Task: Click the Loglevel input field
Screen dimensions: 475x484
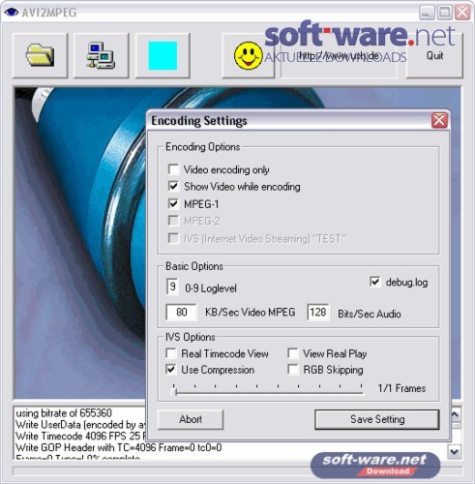Action: [172, 287]
